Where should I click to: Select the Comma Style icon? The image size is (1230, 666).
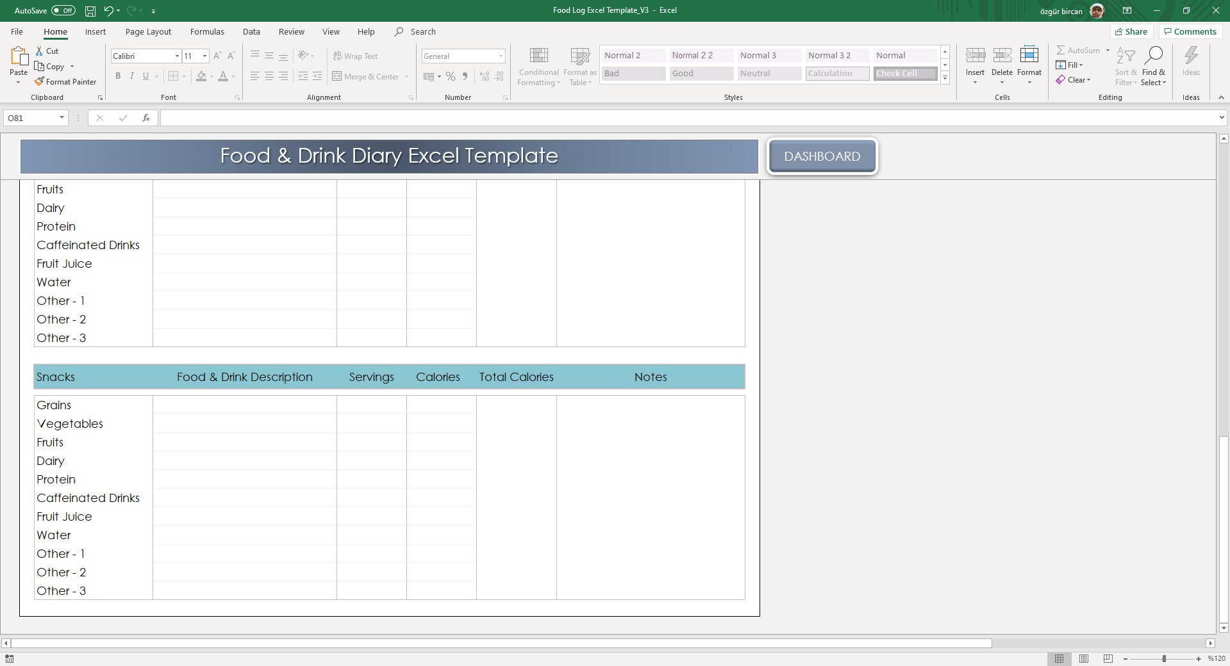tap(465, 76)
